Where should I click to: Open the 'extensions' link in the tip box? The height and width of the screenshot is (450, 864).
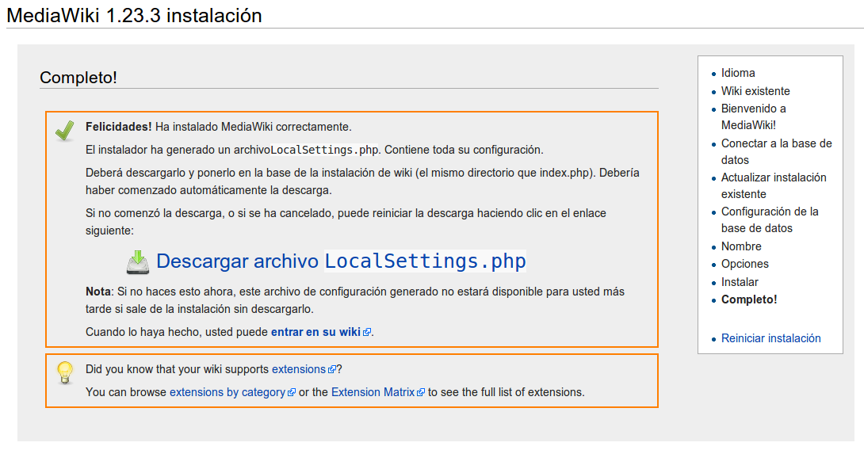click(x=299, y=369)
